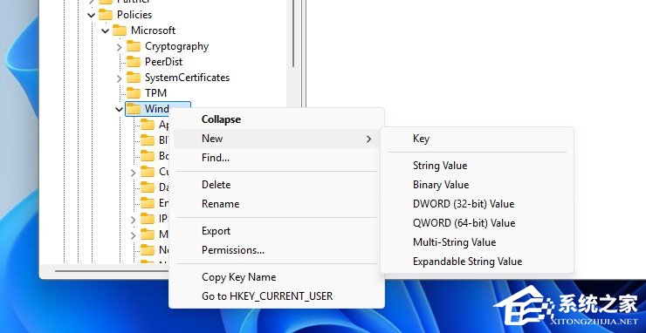The width and height of the screenshot is (646, 333).
Task: Select the Cryptography key label
Action: [x=176, y=46]
